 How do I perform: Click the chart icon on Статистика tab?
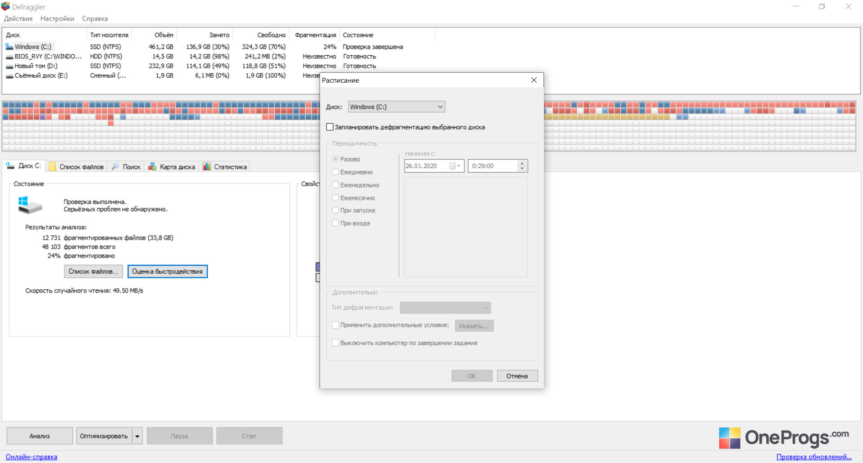[x=206, y=167]
